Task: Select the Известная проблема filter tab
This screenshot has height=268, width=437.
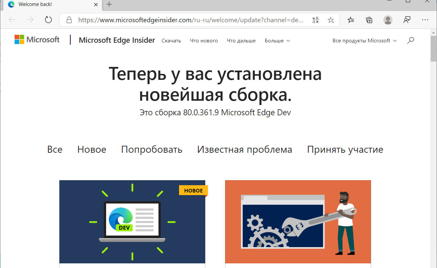Action: coord(245,149)
